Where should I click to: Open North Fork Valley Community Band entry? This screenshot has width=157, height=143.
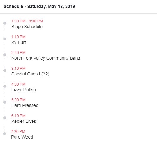(x=46, y=58)
